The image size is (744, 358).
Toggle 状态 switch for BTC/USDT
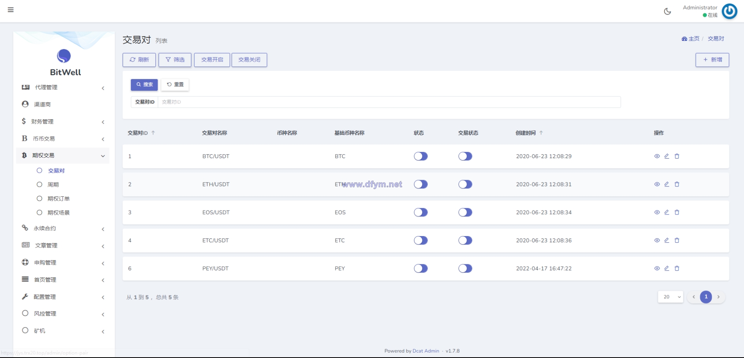(x=421, y=156)
